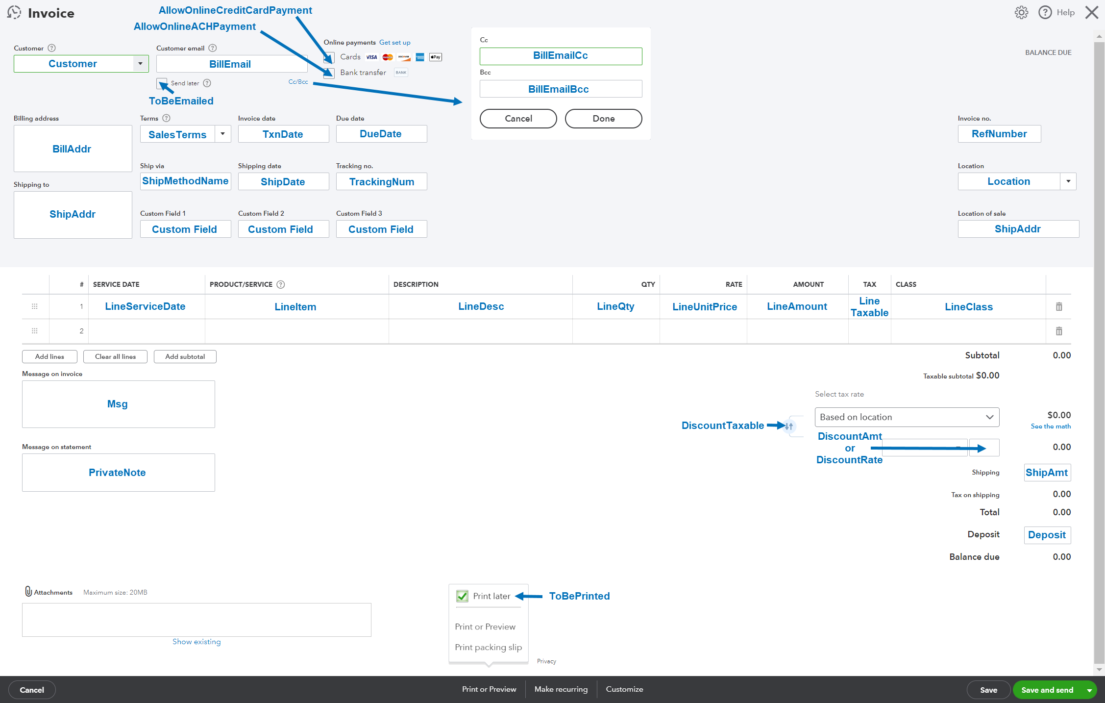Click the Product/Service column help icon

click(280, 284)
